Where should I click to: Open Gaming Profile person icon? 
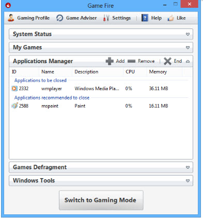point(11,18)
